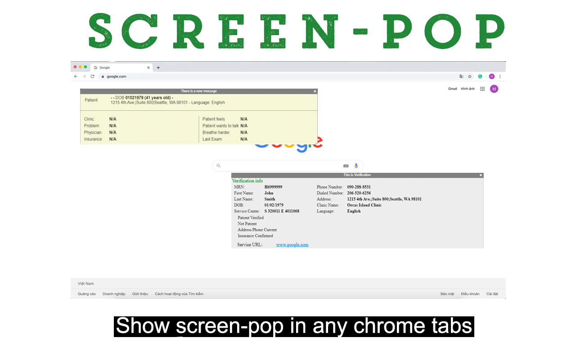This screenshot has width=576, height=360.
Task: Click the search magnifier icon
Action: 219,166
